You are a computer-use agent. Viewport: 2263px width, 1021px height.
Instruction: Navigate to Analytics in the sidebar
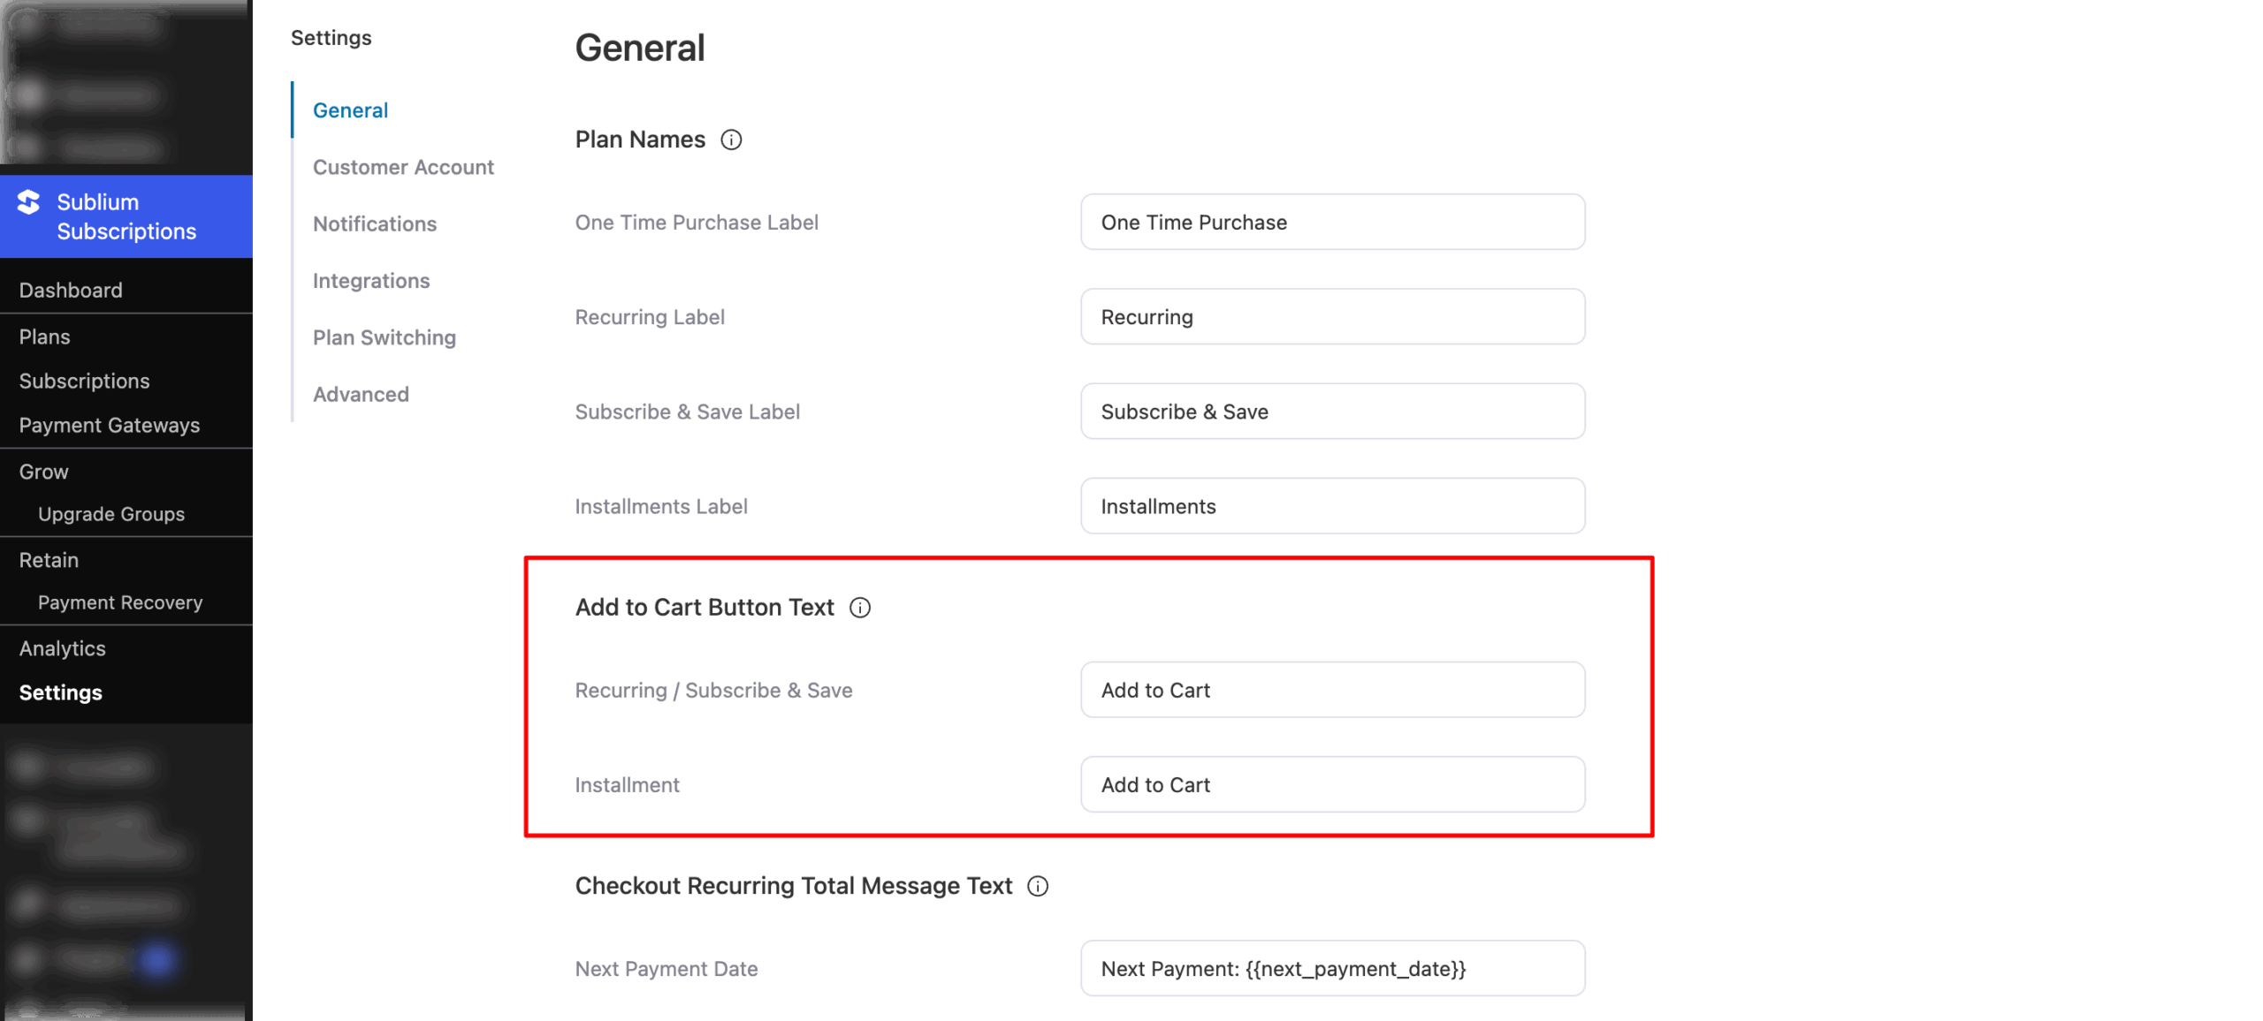coord(62,647)
